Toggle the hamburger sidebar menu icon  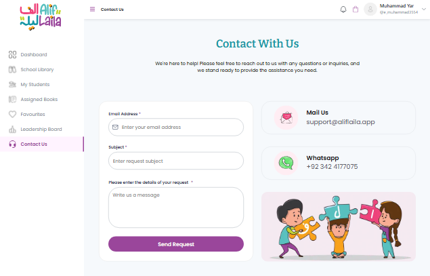coord(92,9)
